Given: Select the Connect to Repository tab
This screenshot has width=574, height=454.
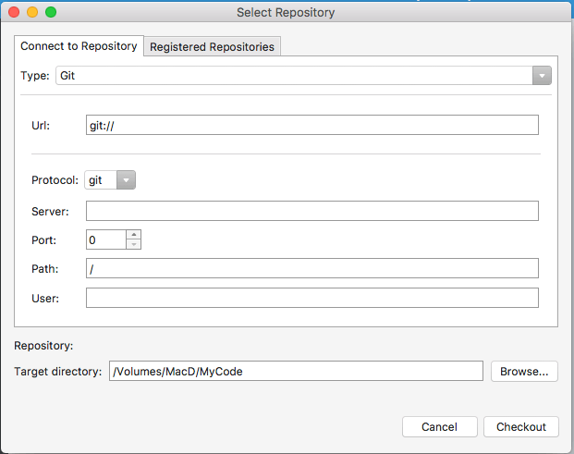Looking at the screenshot, I should (79, 45).
